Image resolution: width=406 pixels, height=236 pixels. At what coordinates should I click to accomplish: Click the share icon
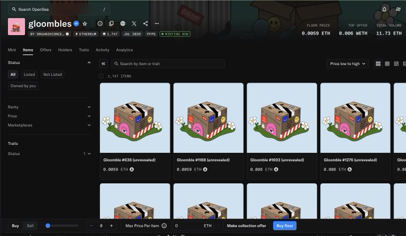tap(146, 23)
